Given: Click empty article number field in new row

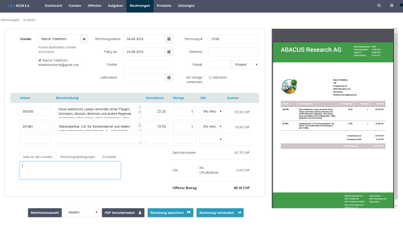Looking at the screenshot, I should [x=36, y=139].
